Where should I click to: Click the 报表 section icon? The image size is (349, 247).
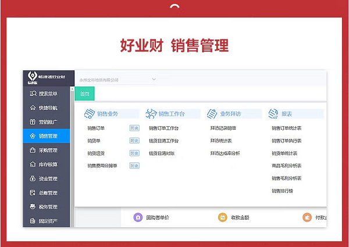click(273, 113)
